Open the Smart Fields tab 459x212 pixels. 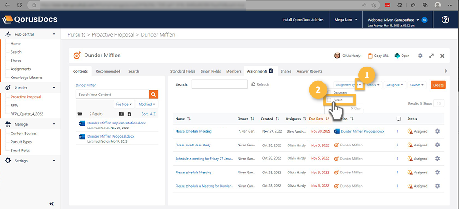click(210, 71)
